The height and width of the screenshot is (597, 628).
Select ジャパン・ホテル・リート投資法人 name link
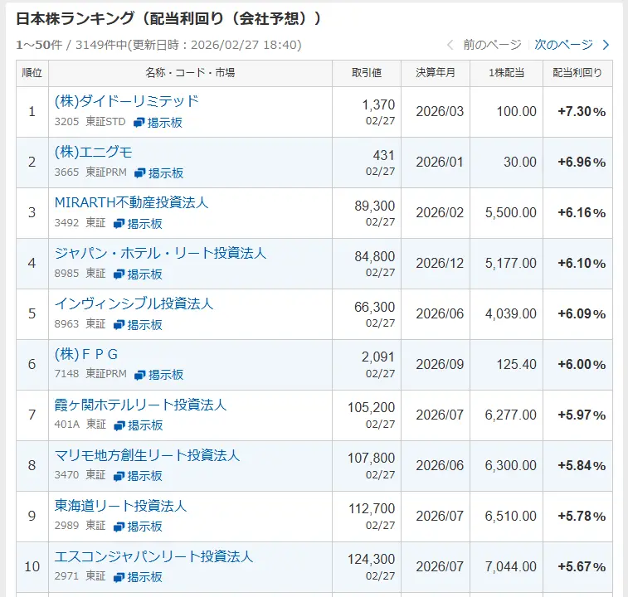(160, 253)
